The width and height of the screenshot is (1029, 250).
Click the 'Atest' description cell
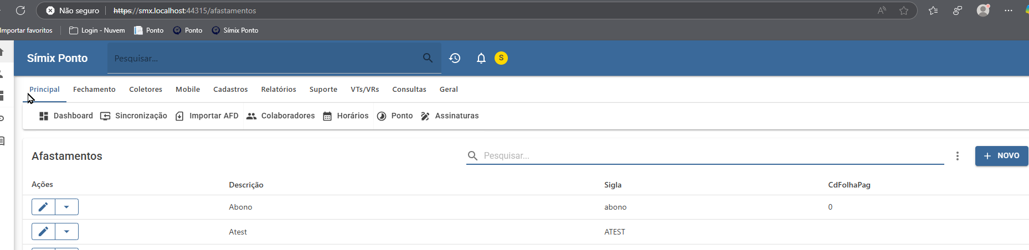pyautogui.click(x=238, y=232)
